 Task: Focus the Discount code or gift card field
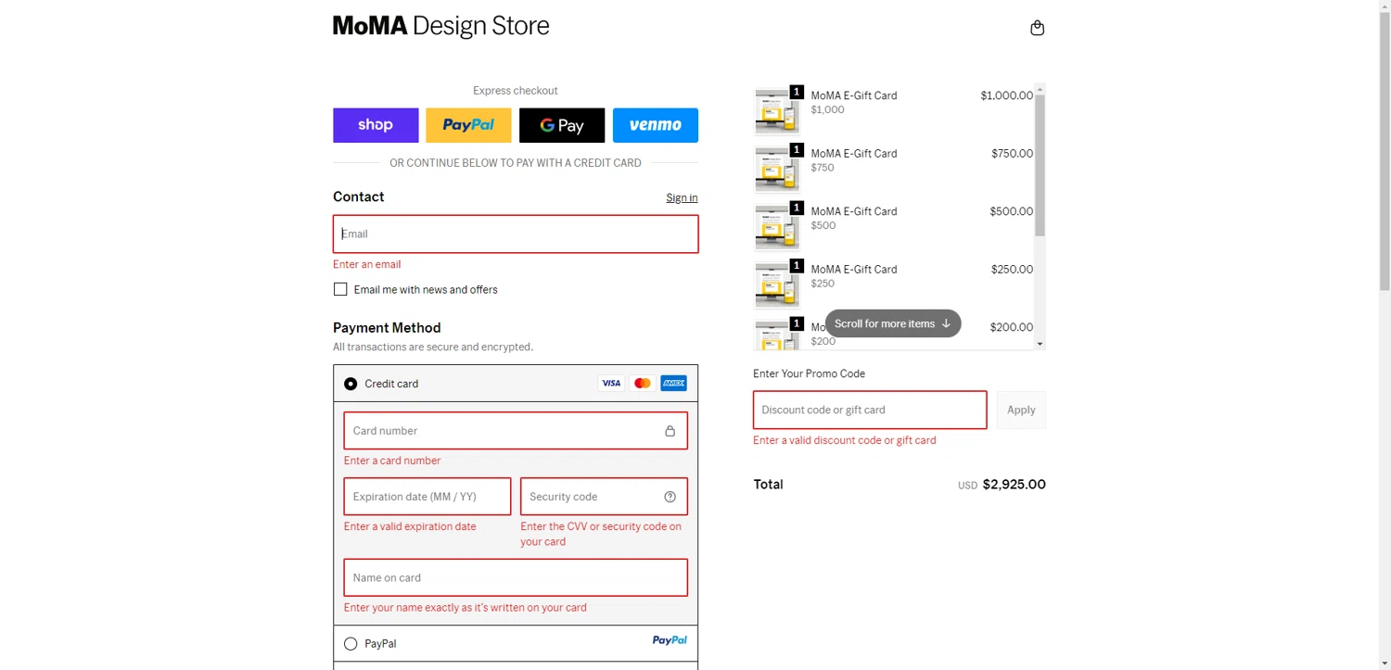(x=870, y=410)
